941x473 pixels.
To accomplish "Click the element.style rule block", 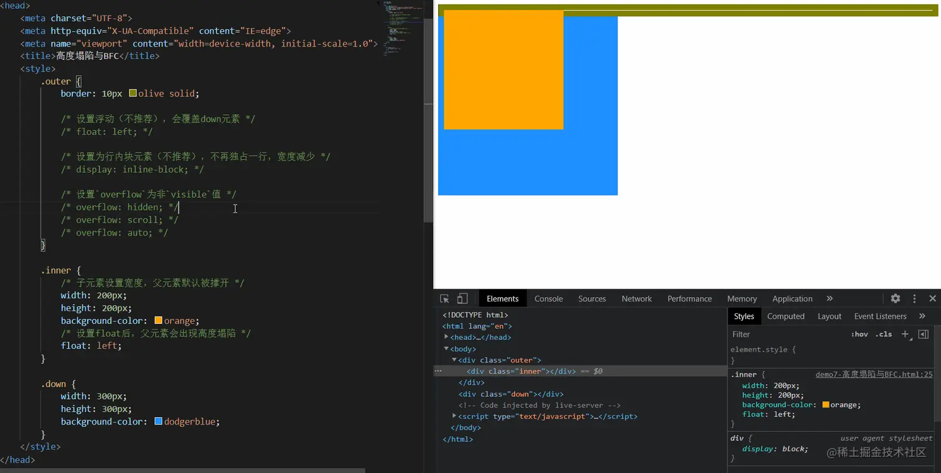I will tap(831, 355).
